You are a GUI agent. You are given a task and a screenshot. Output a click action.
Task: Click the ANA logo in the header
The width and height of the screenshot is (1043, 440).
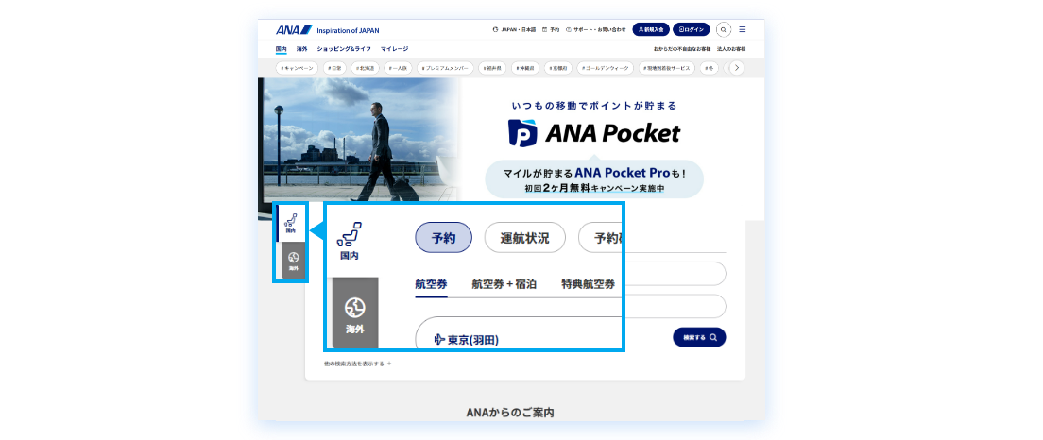click(288, 29)
